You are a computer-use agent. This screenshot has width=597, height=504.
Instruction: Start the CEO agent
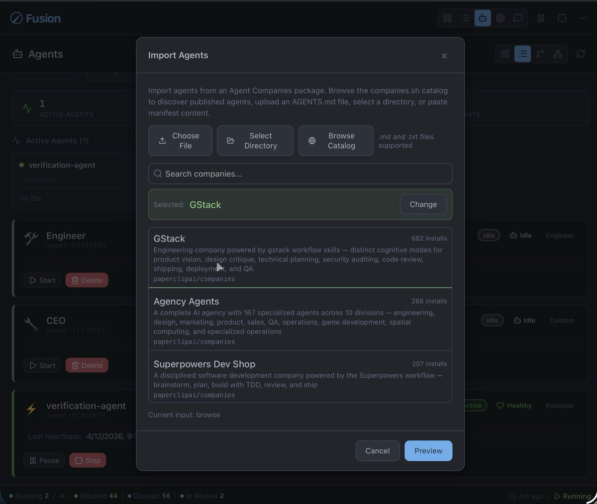coord(42,365)
